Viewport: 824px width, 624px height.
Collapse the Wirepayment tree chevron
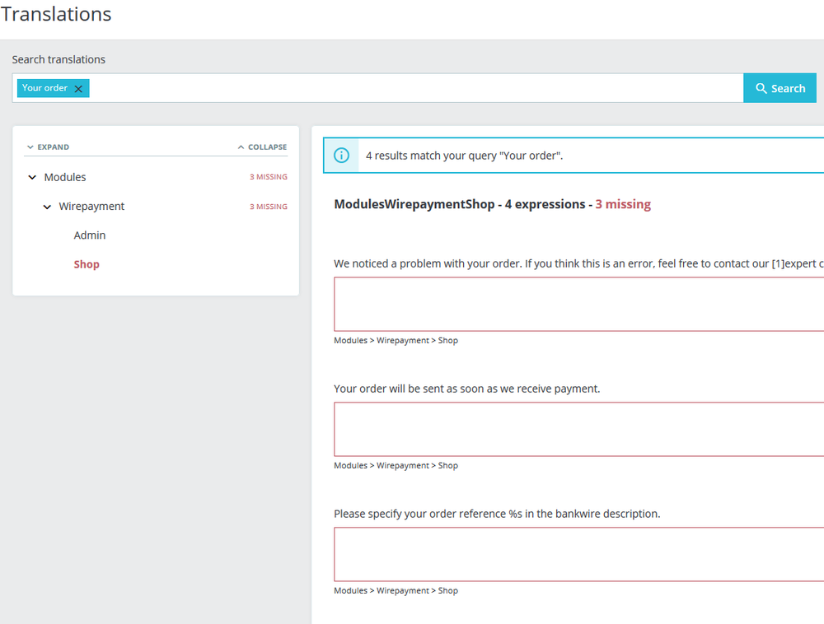pos(47,207)
